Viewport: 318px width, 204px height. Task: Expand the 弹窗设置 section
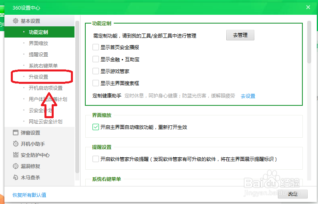coord(39,133)
